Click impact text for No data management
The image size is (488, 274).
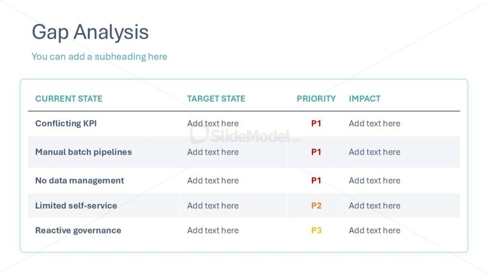point(374,180)
